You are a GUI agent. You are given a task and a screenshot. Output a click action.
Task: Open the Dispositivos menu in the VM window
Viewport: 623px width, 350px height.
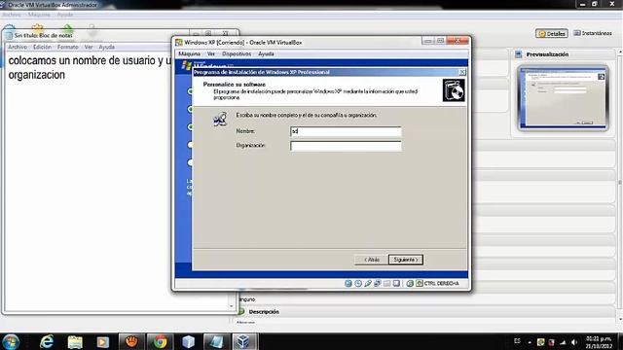pyautogui.click(x=237, y=53)
